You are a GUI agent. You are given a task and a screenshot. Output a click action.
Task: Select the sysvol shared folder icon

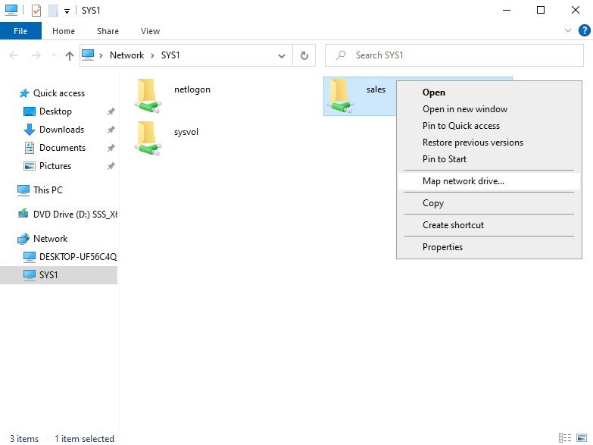click(x=148, y=138)
